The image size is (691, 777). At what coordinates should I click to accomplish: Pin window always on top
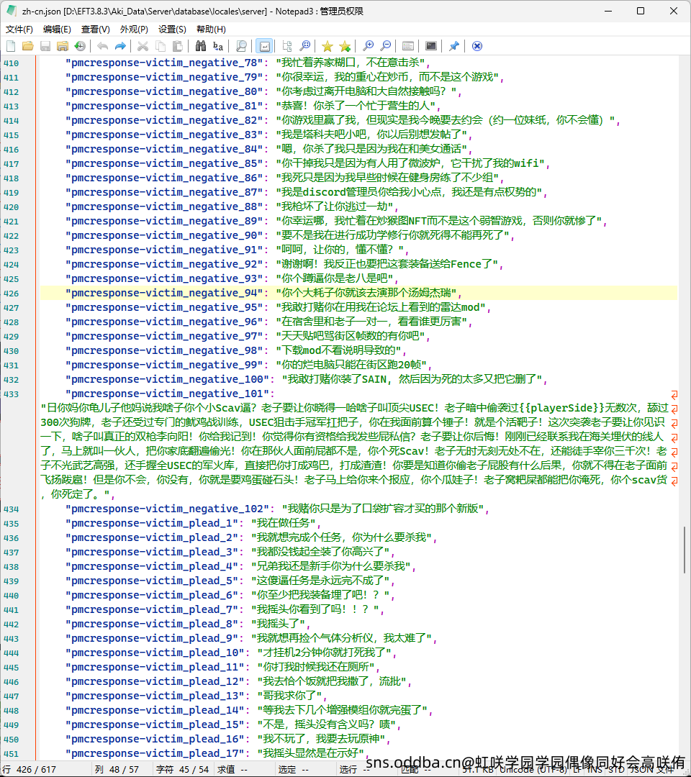[454, 46]
